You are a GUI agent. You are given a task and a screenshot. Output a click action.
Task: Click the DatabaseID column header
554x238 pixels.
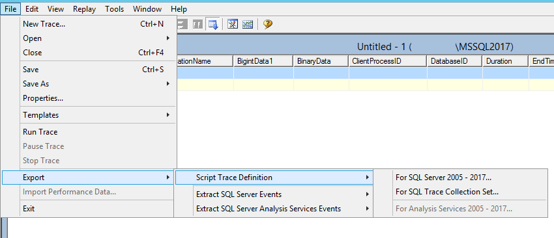(x=455, y=61)
